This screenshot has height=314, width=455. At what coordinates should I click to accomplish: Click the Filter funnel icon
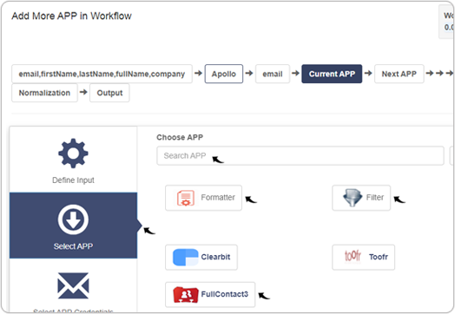pyautogui.click(x=353, y=198)
